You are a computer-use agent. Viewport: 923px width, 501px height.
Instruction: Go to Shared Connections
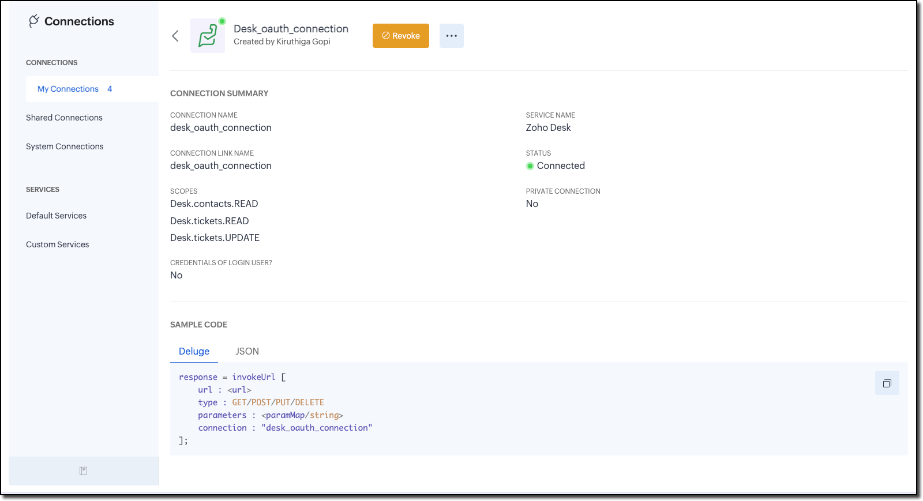[64, 118]
